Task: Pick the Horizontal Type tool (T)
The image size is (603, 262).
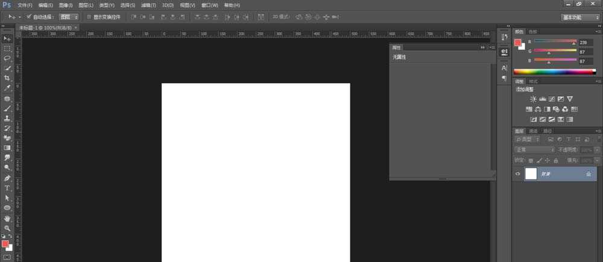Action: pos(7,188)
